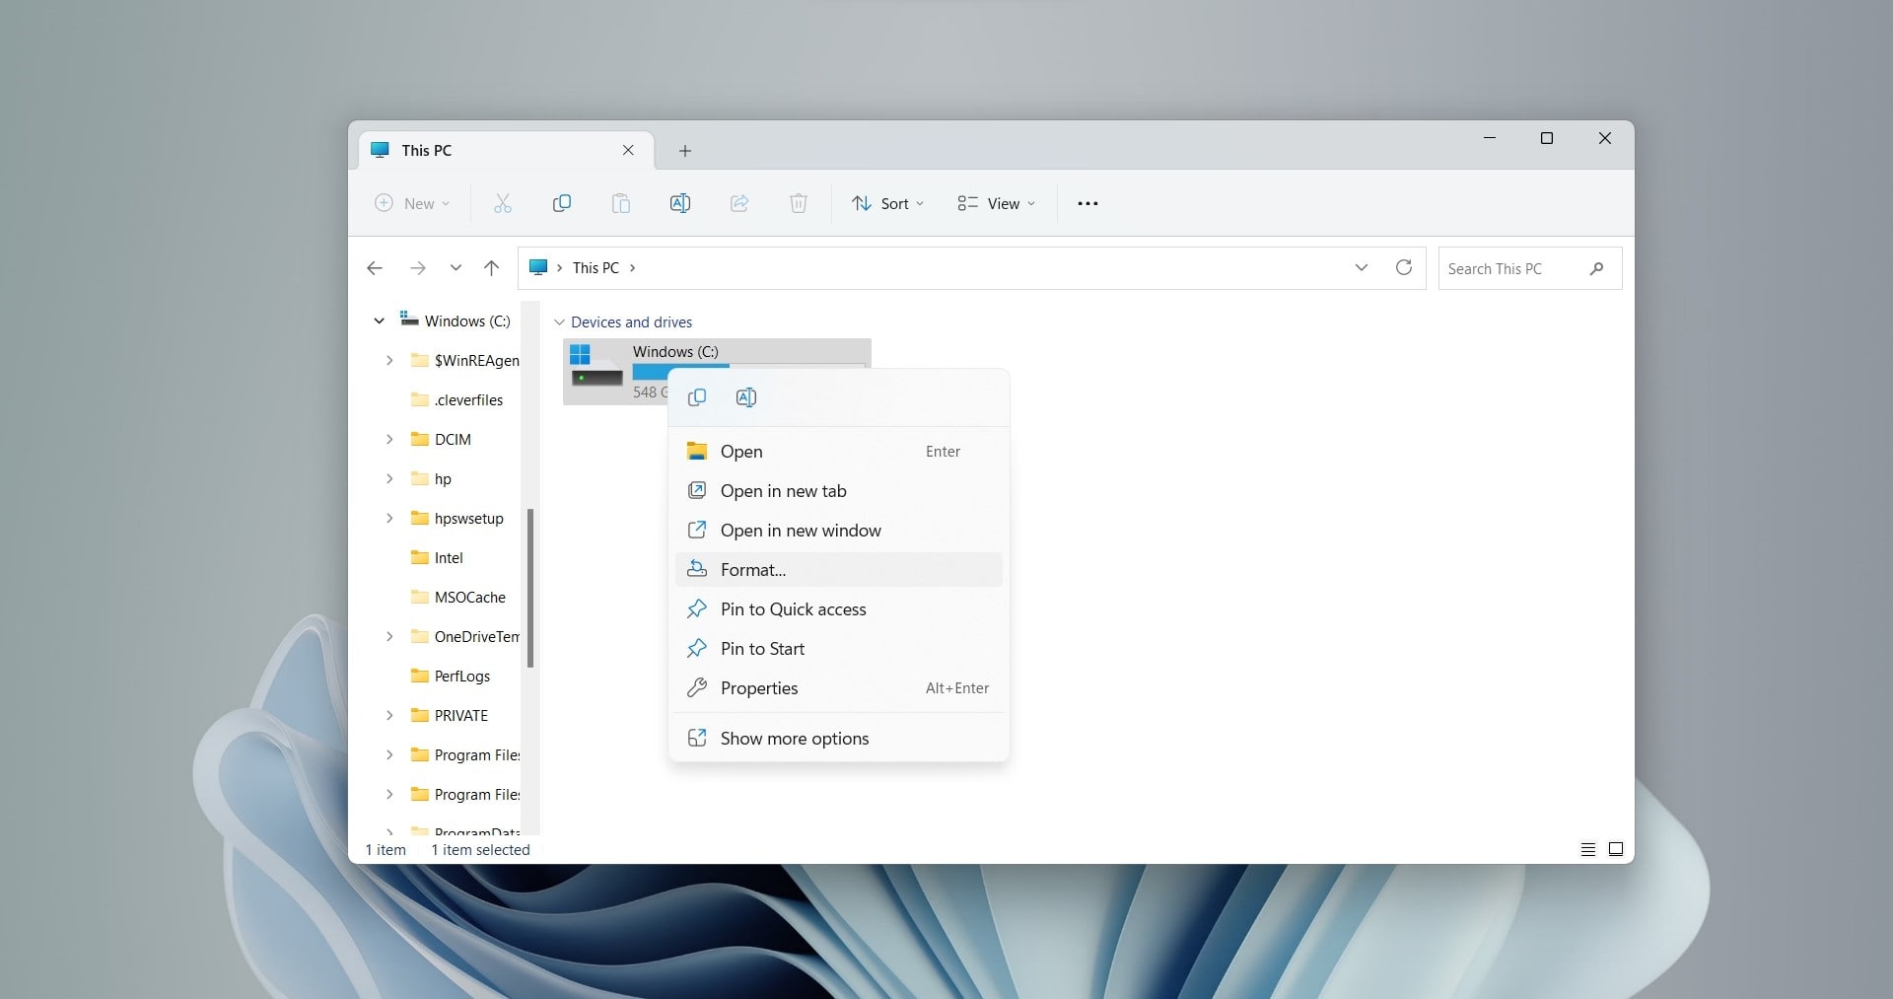Open the Sort dropdown
The width and height of the screenshot is (1893, 999).
pyautogui.click(x=887, y=203)
